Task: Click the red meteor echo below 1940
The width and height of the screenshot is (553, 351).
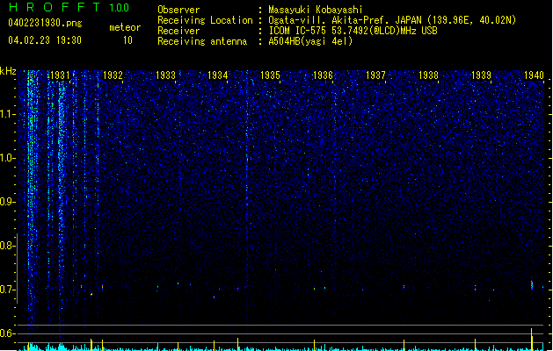Action: 532,284
